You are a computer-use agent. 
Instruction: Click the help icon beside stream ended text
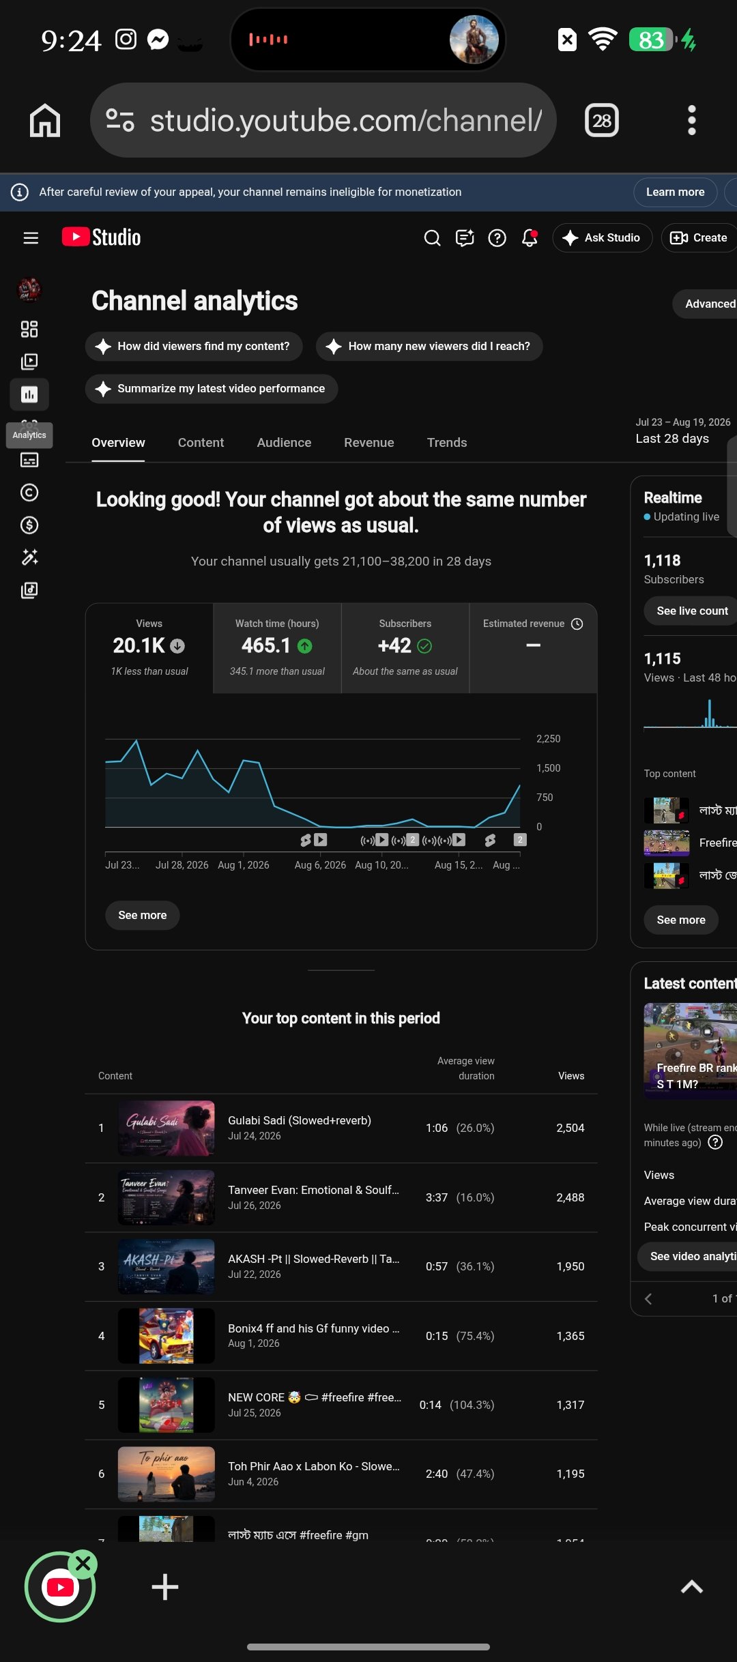pyautogui.click(x=715, y=1142)
